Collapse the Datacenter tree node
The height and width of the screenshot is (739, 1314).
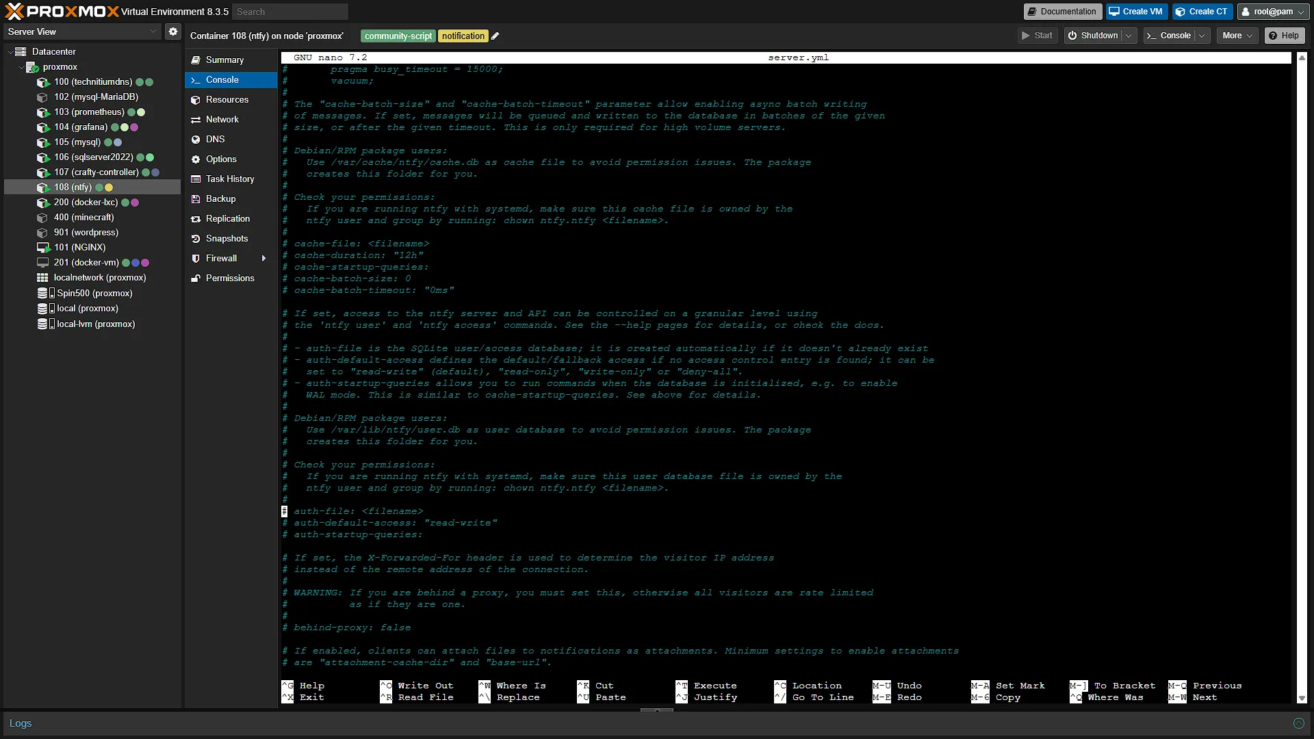[10, 52]
